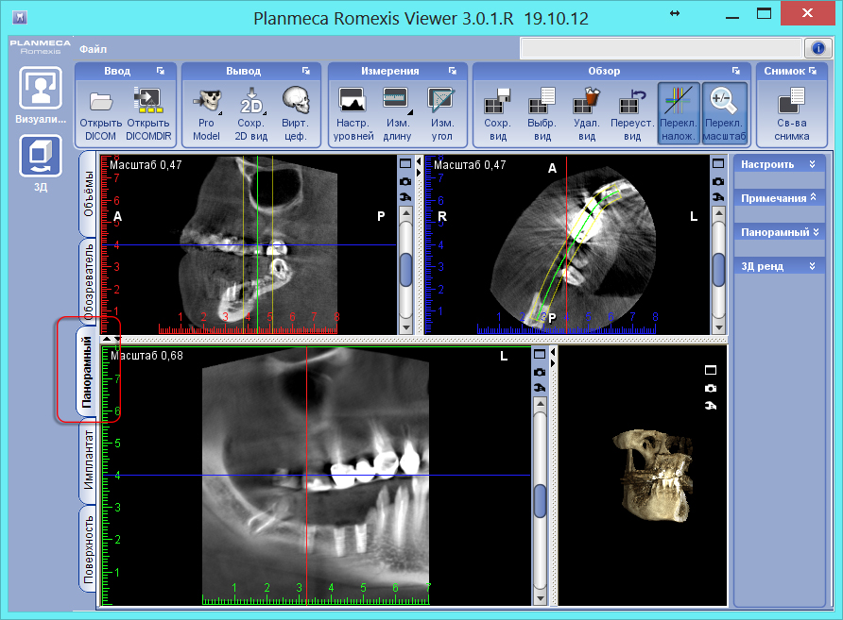Image resolution: width=843 pixels, height=620 pixels.
Task: Maximize the panoramic view window icon
Action: (x=540, y=354)
